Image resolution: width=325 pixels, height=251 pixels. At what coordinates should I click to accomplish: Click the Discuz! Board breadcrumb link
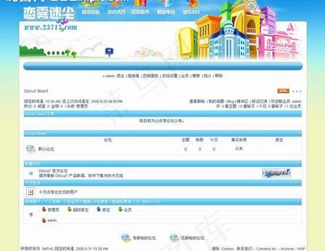coord(36,91)
